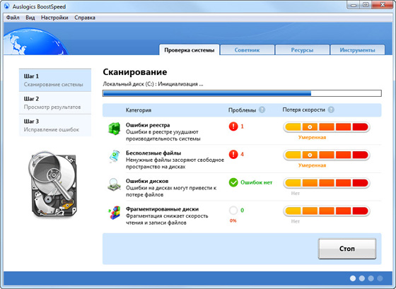Screen dimensions: 396x289
Task: Click the Бесполезные файлы title
Action: point(153,153)
